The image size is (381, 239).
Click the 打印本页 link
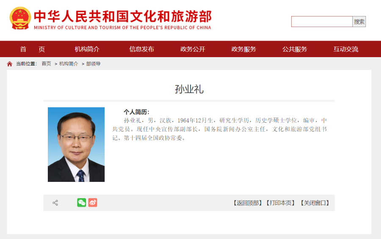(280, 203)
